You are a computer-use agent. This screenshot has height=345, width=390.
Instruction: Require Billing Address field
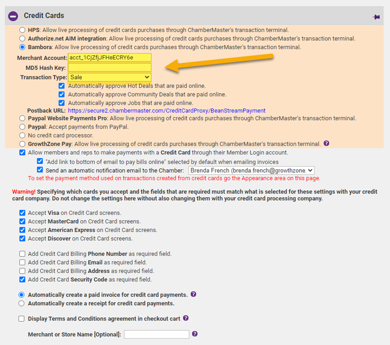click(22, 271)
